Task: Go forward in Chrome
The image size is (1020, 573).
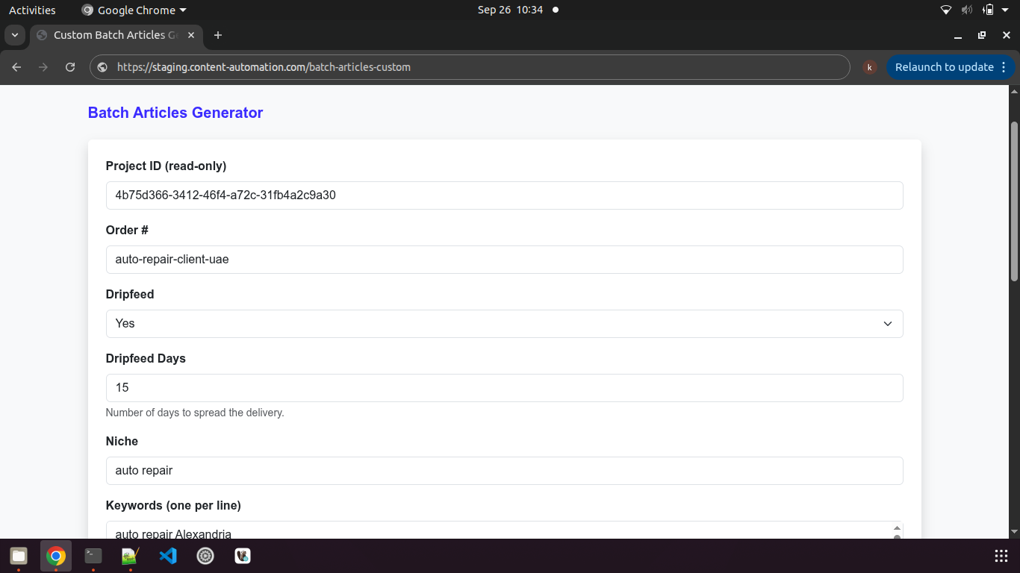Action: 43,67
